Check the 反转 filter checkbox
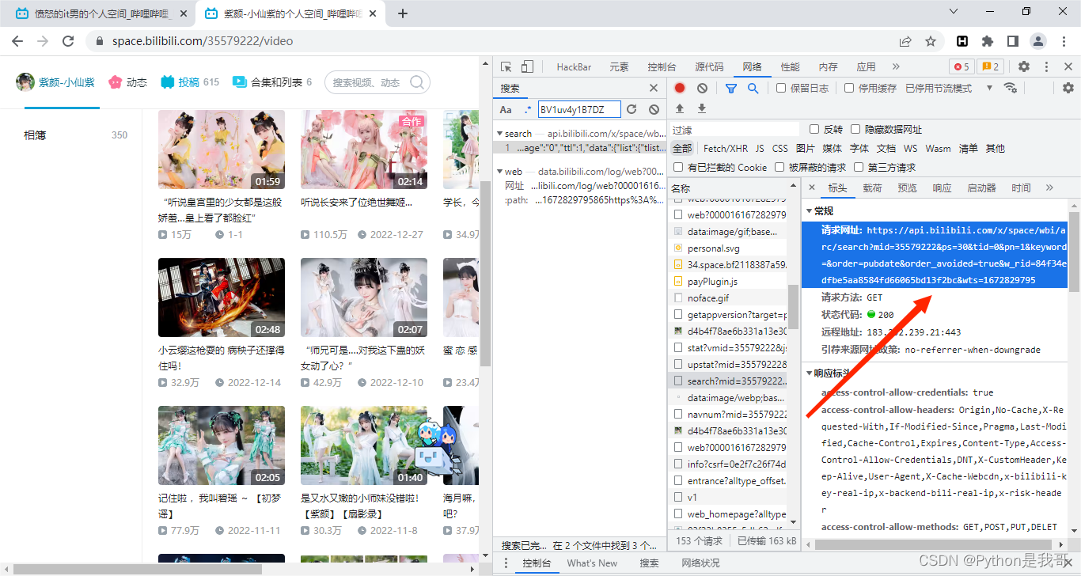Screen dimensions: 1081x576 pyautogui.click(x=815, y=128)
